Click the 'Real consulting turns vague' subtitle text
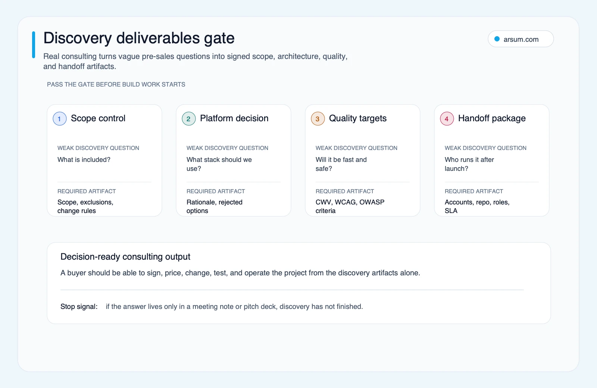The height and width of the screenshot is (388, 597). [x=196, y=61]
